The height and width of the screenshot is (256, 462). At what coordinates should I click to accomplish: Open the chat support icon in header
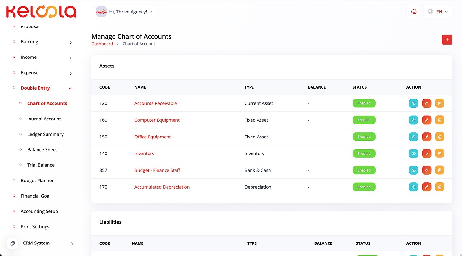(x=414, y=12)
